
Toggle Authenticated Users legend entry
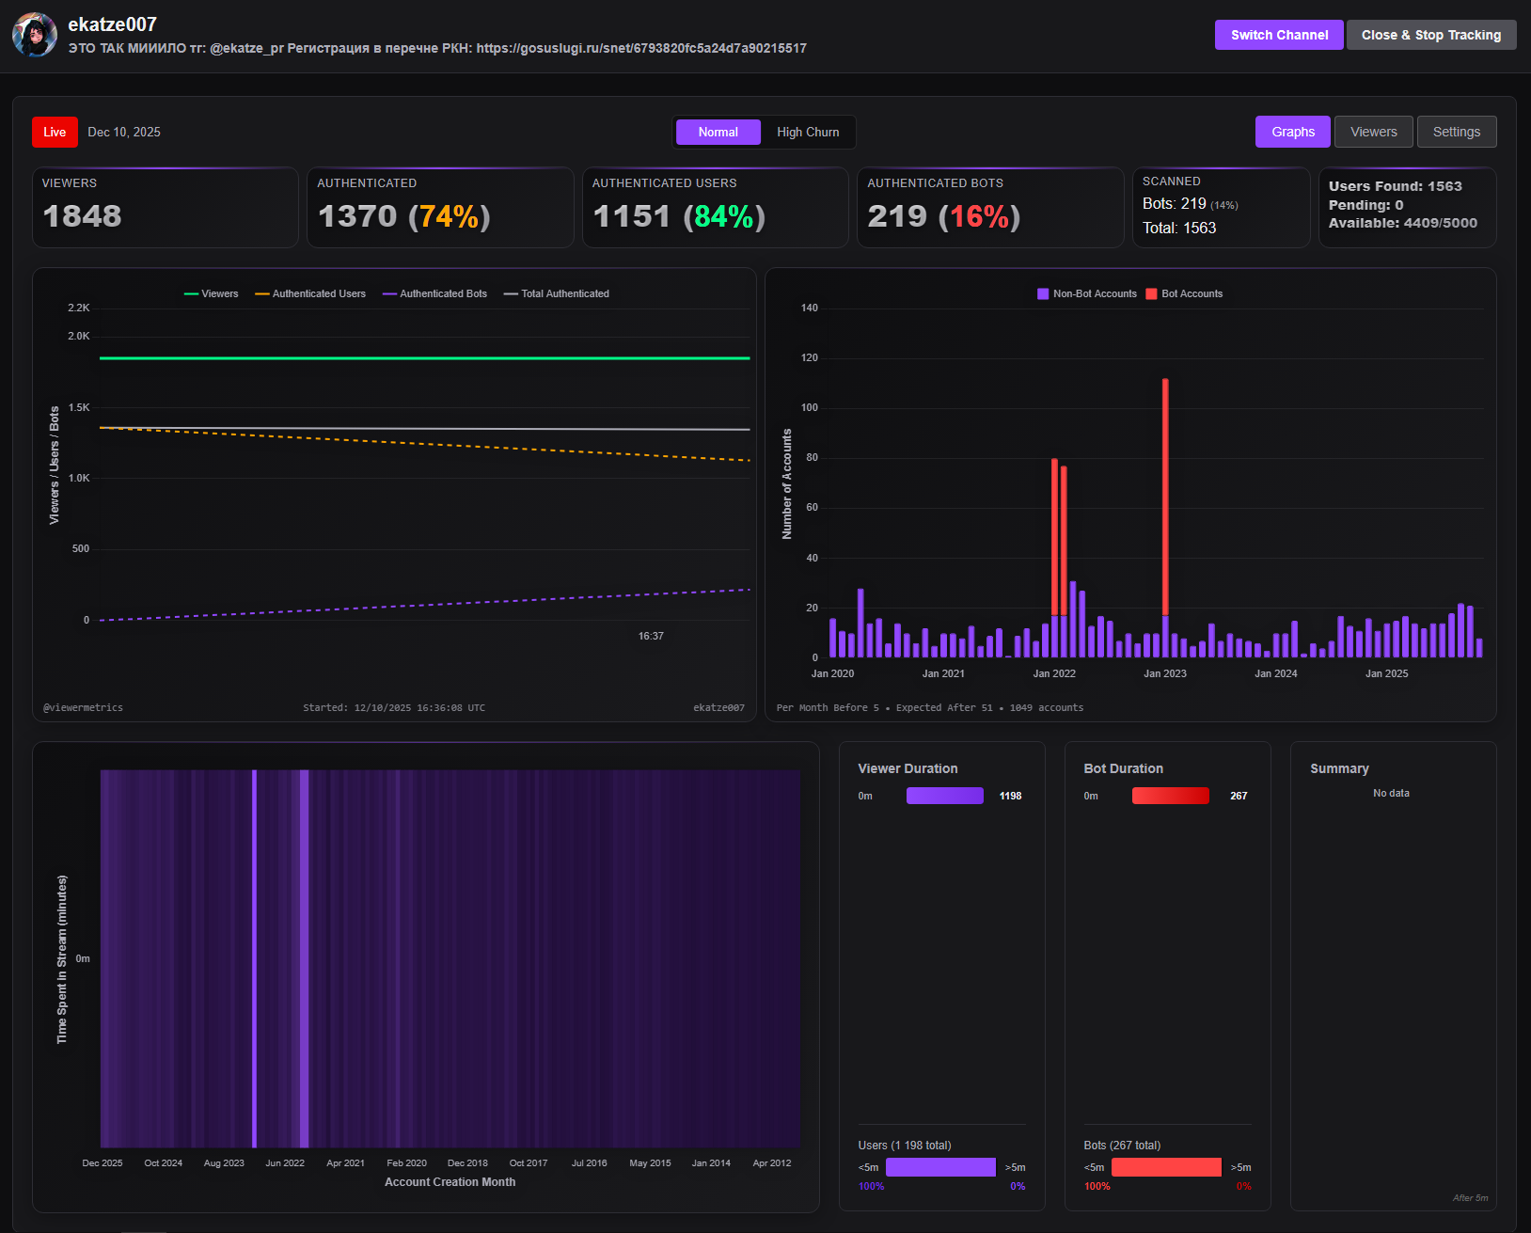point(310,293)
